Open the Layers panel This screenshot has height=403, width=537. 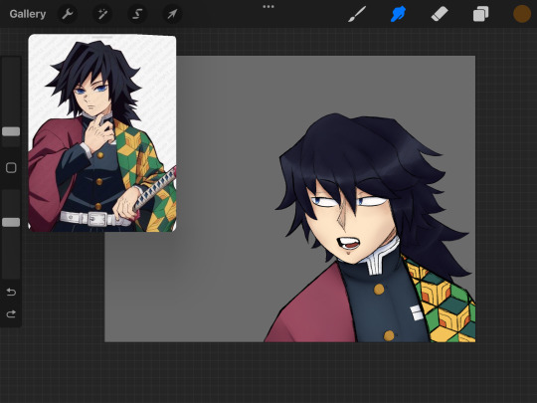(x=481, y=14)
